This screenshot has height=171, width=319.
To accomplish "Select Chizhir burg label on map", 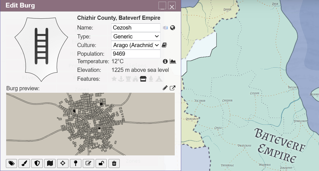I will pos(227,101).
